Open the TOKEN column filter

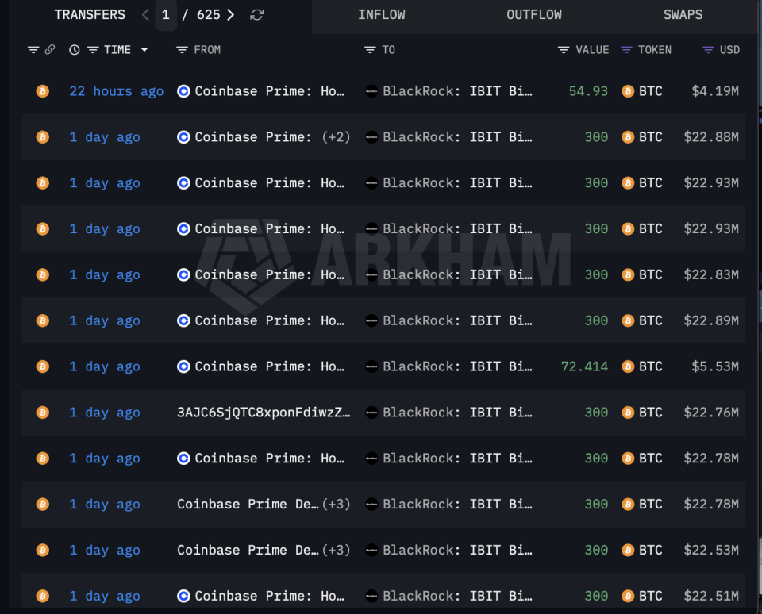626,50
